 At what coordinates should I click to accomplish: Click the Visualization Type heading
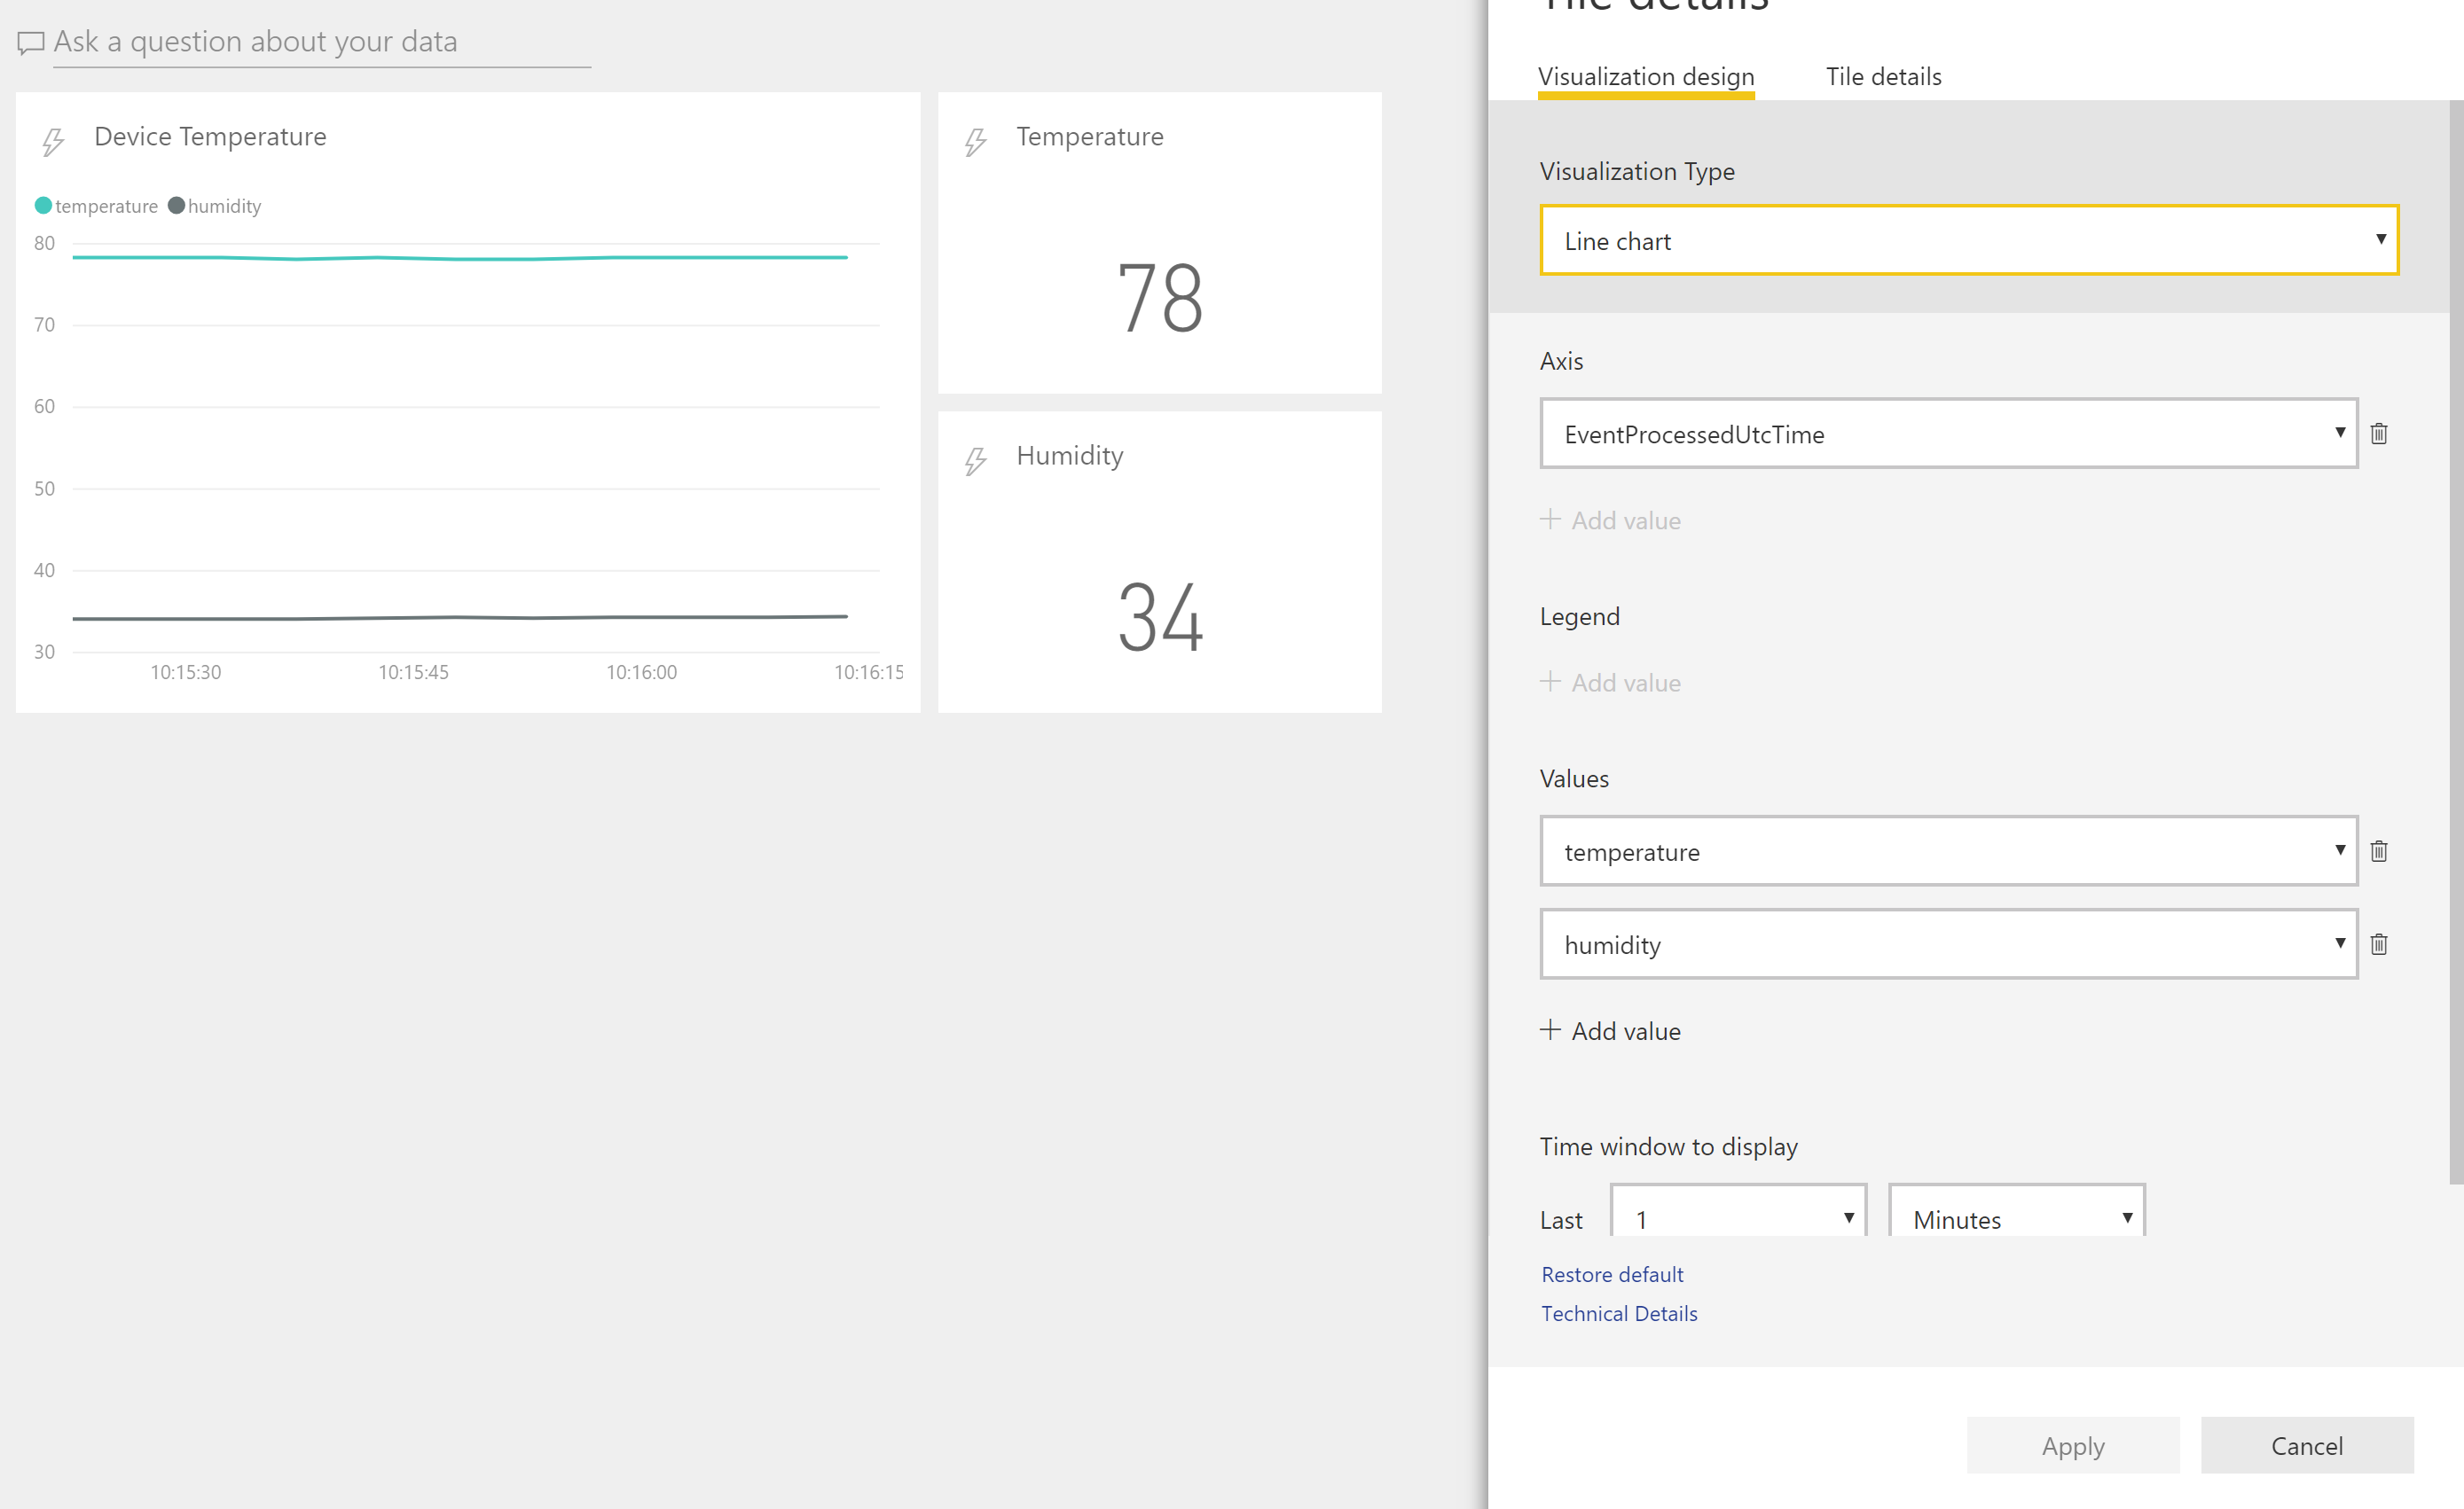tap(1637, 172)
